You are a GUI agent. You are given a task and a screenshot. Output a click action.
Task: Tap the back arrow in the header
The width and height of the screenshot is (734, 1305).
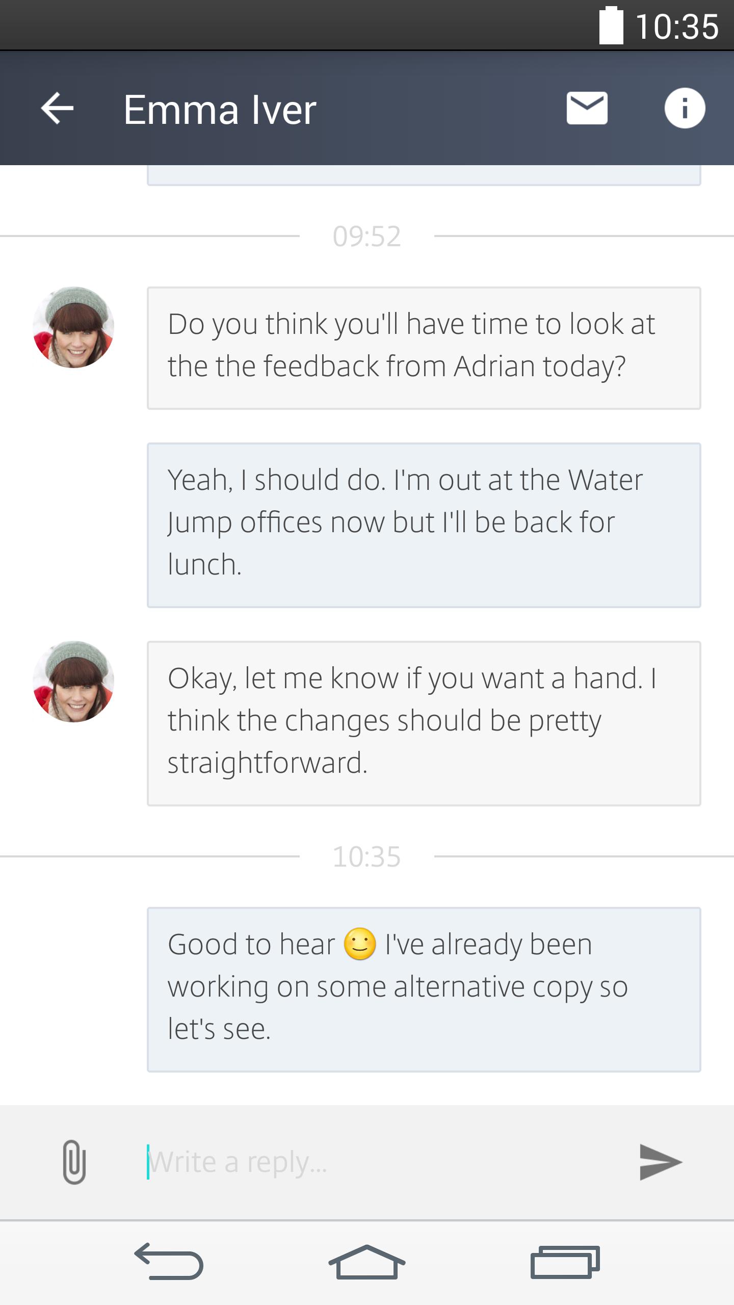click(x=57, y=108)
